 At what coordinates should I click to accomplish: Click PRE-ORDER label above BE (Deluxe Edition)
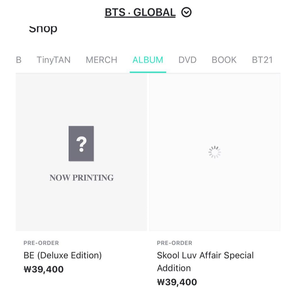[x=41, y=243]
